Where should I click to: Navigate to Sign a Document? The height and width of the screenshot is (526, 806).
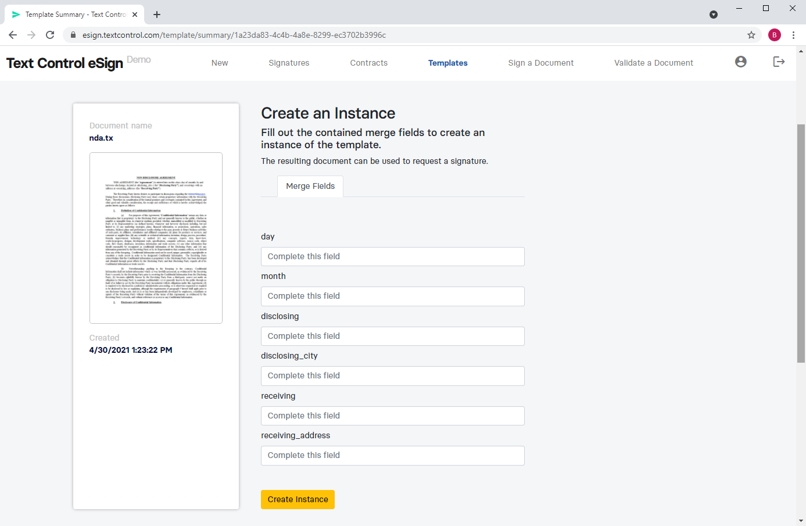pyautogui.click(x=540, y=62)
